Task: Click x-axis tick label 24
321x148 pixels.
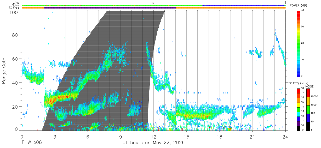Action: (285, 137)
